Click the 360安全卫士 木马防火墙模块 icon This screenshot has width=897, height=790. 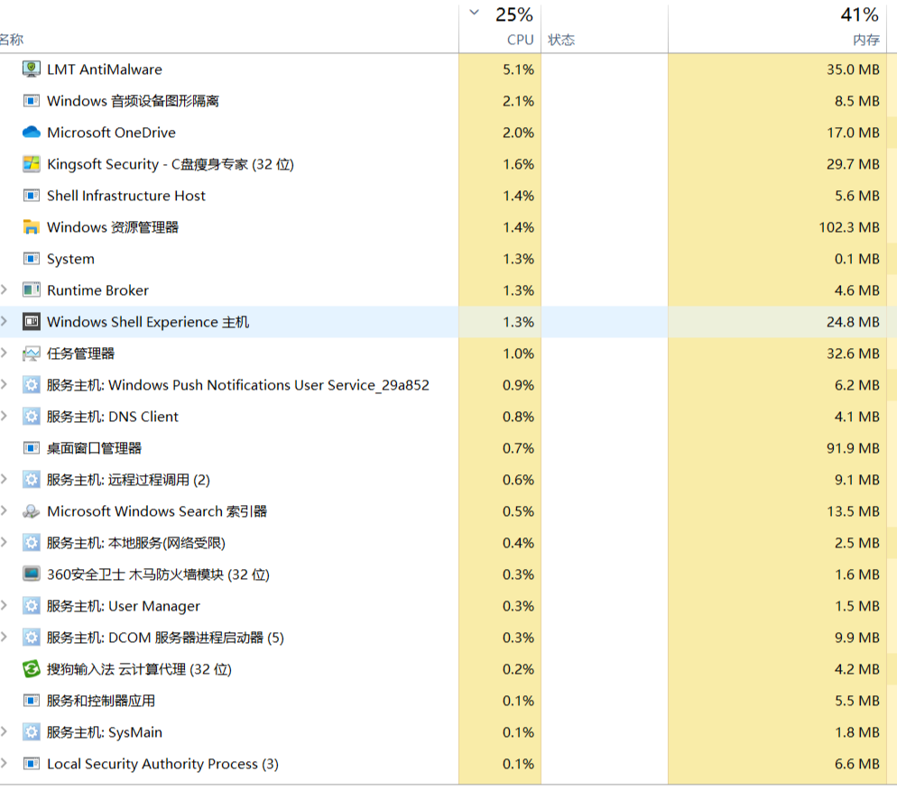32,574
